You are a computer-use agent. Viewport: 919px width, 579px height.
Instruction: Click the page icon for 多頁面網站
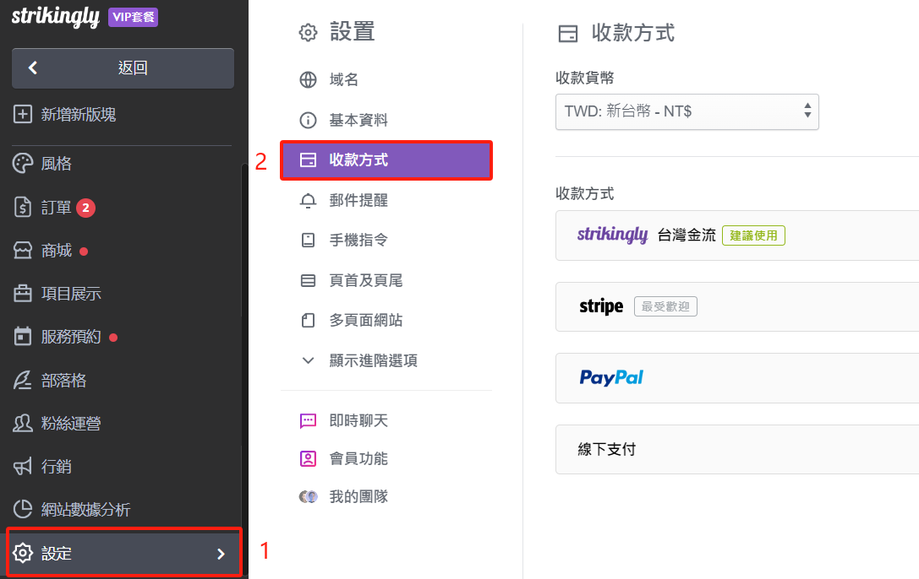[309, 320]
